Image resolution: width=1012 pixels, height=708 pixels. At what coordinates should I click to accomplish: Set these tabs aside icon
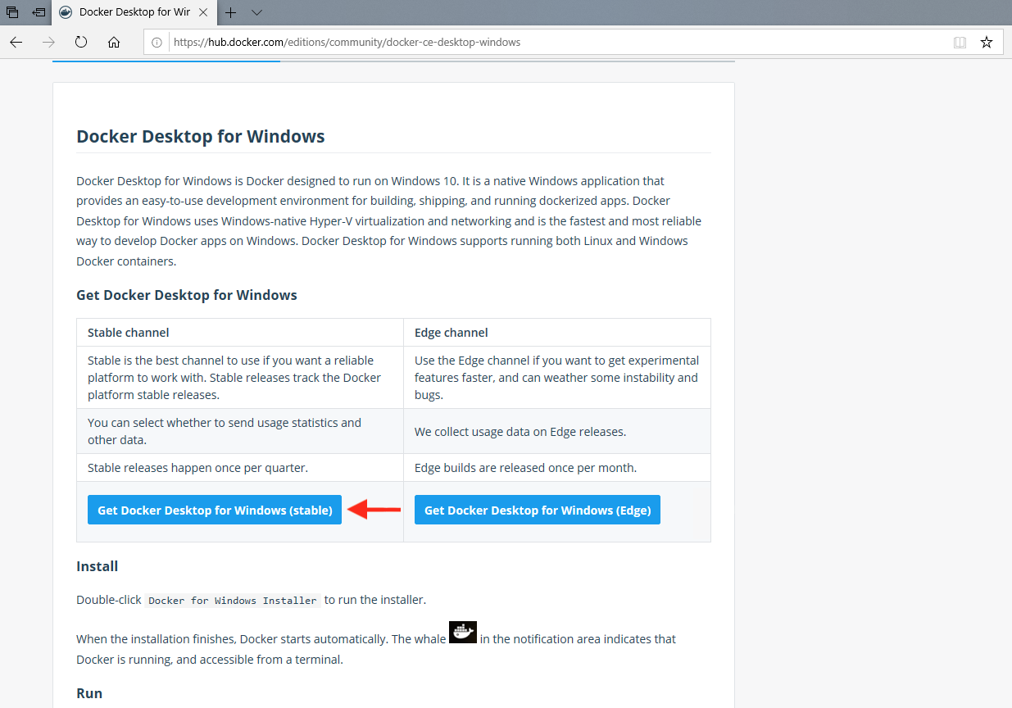click(39, 12)
